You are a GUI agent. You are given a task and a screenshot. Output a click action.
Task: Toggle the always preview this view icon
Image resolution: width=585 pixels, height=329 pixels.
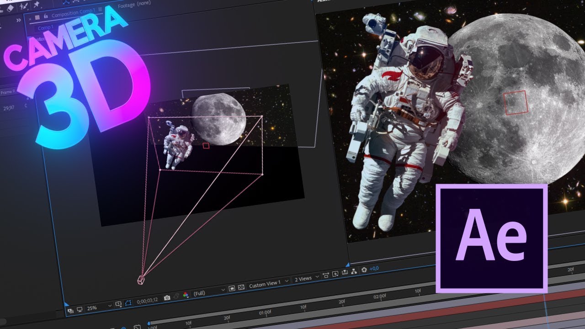tap(71, 310)
